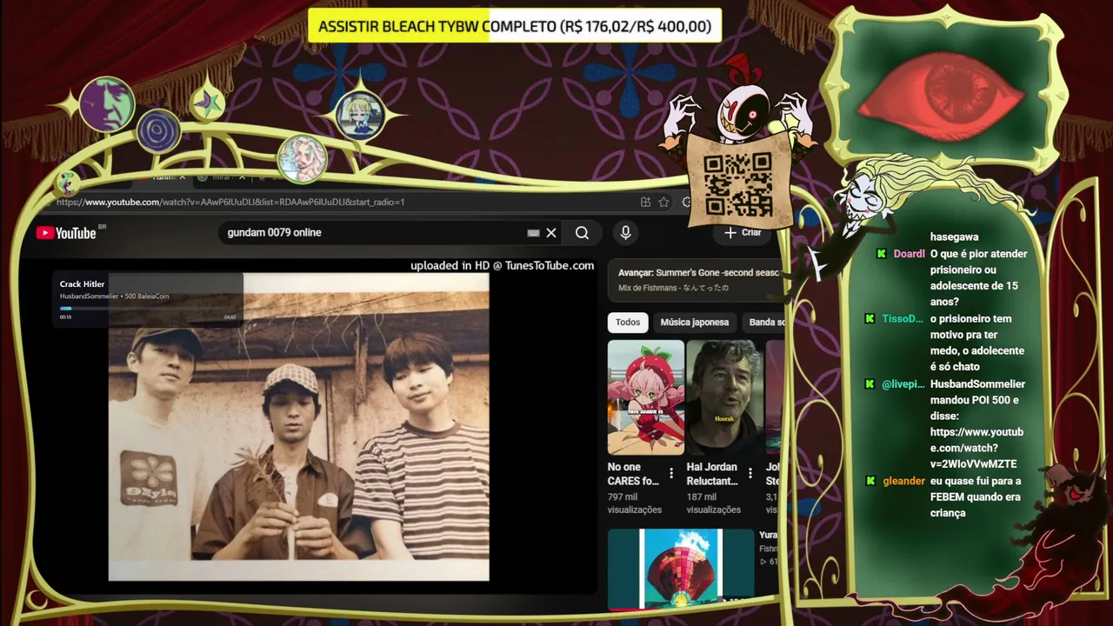This screenshot has width=1113, height=626.
Task: Click the green-faced avatar bubble
Action: coord(106,104)
